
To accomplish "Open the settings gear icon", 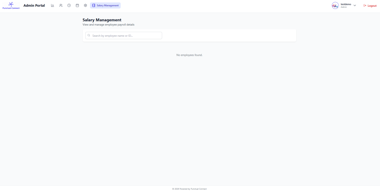I will (x=85, y=6).
